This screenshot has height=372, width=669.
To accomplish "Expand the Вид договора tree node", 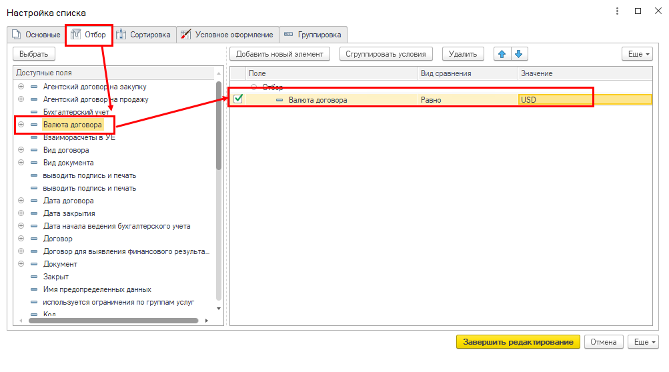I will (21, 150).
